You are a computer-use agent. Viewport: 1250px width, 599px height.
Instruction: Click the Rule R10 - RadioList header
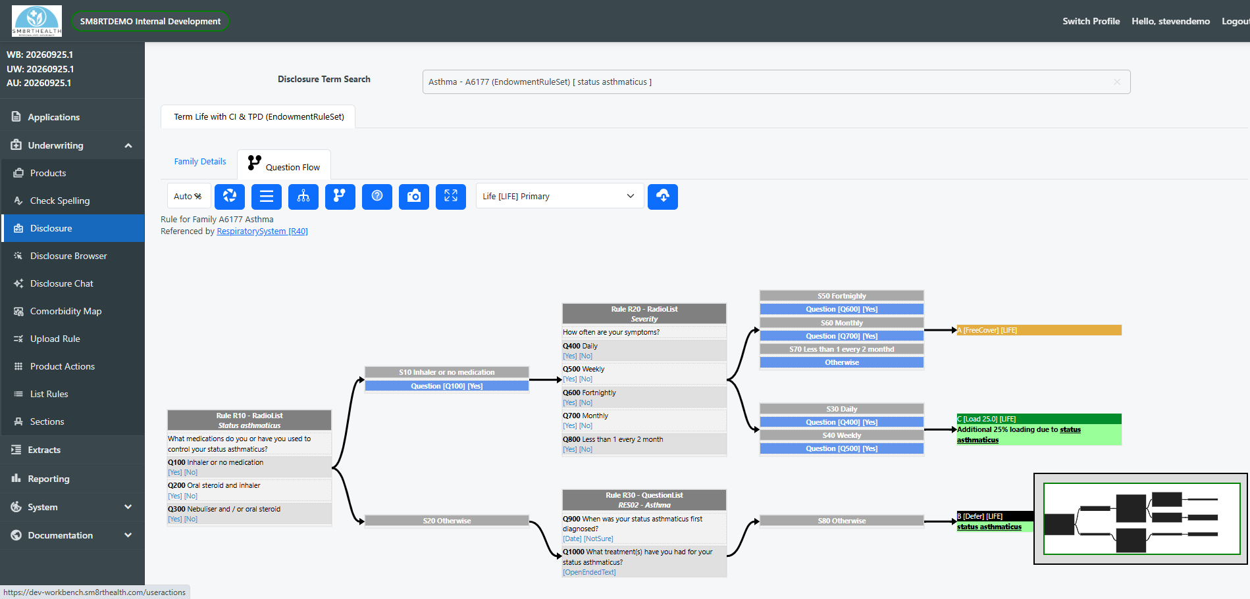tap(249, 420)
